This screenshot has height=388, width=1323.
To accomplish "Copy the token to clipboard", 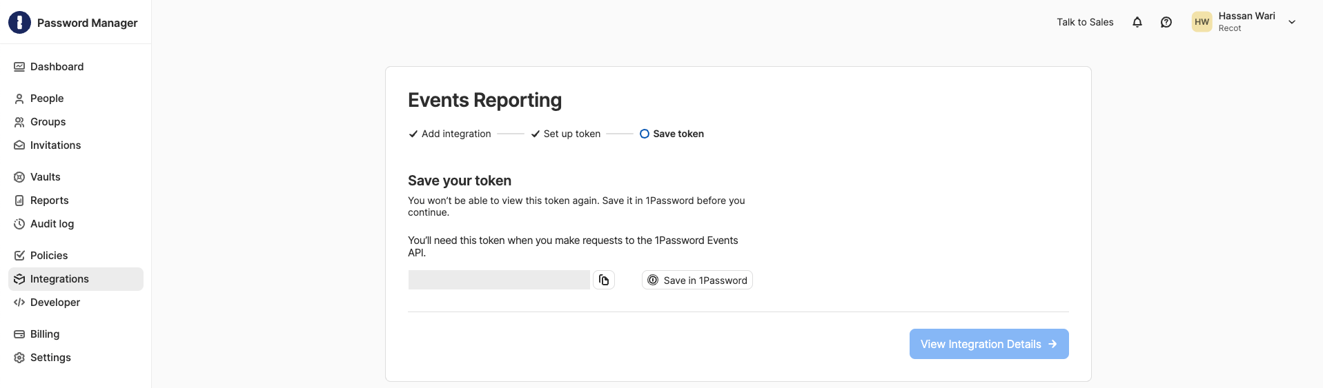I will pyautogui.click(x=604, y=280).
